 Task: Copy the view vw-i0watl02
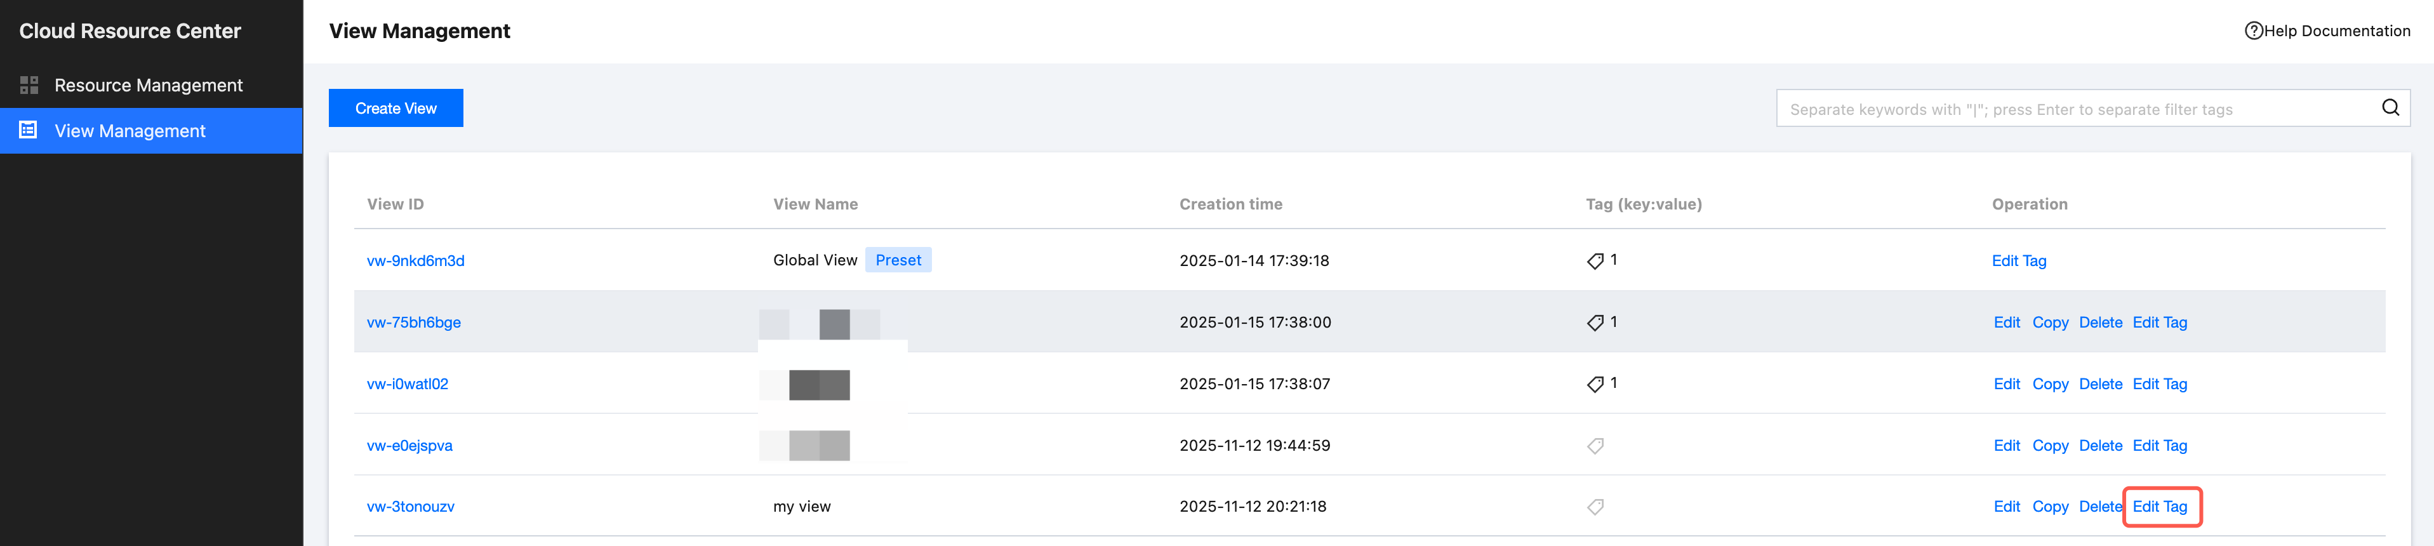pos(2049,383)
